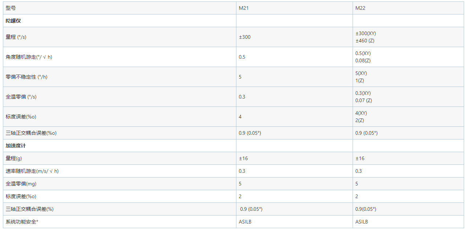Select the 零偏不稳定性 (°/h) label

27,77
